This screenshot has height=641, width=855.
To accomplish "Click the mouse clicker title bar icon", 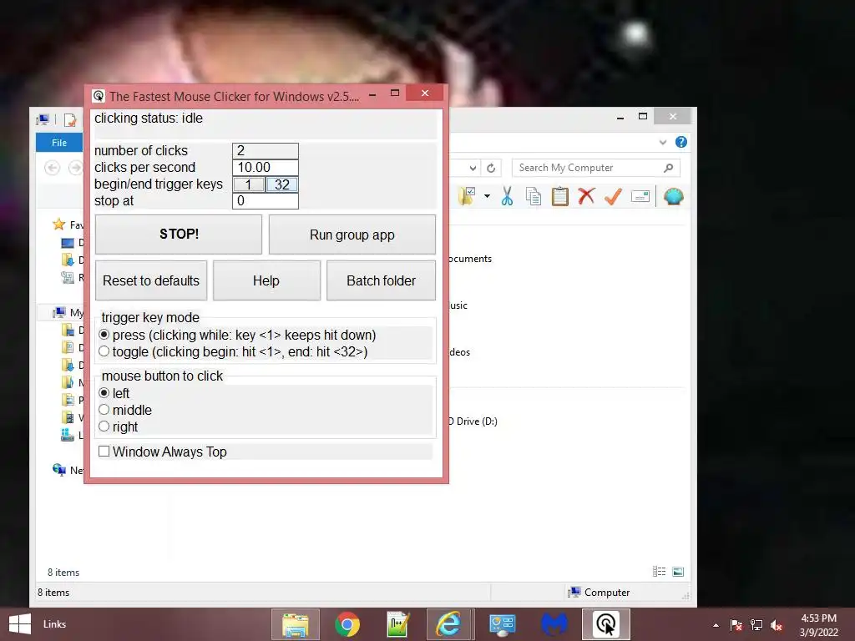I will (x=99, y=96).
